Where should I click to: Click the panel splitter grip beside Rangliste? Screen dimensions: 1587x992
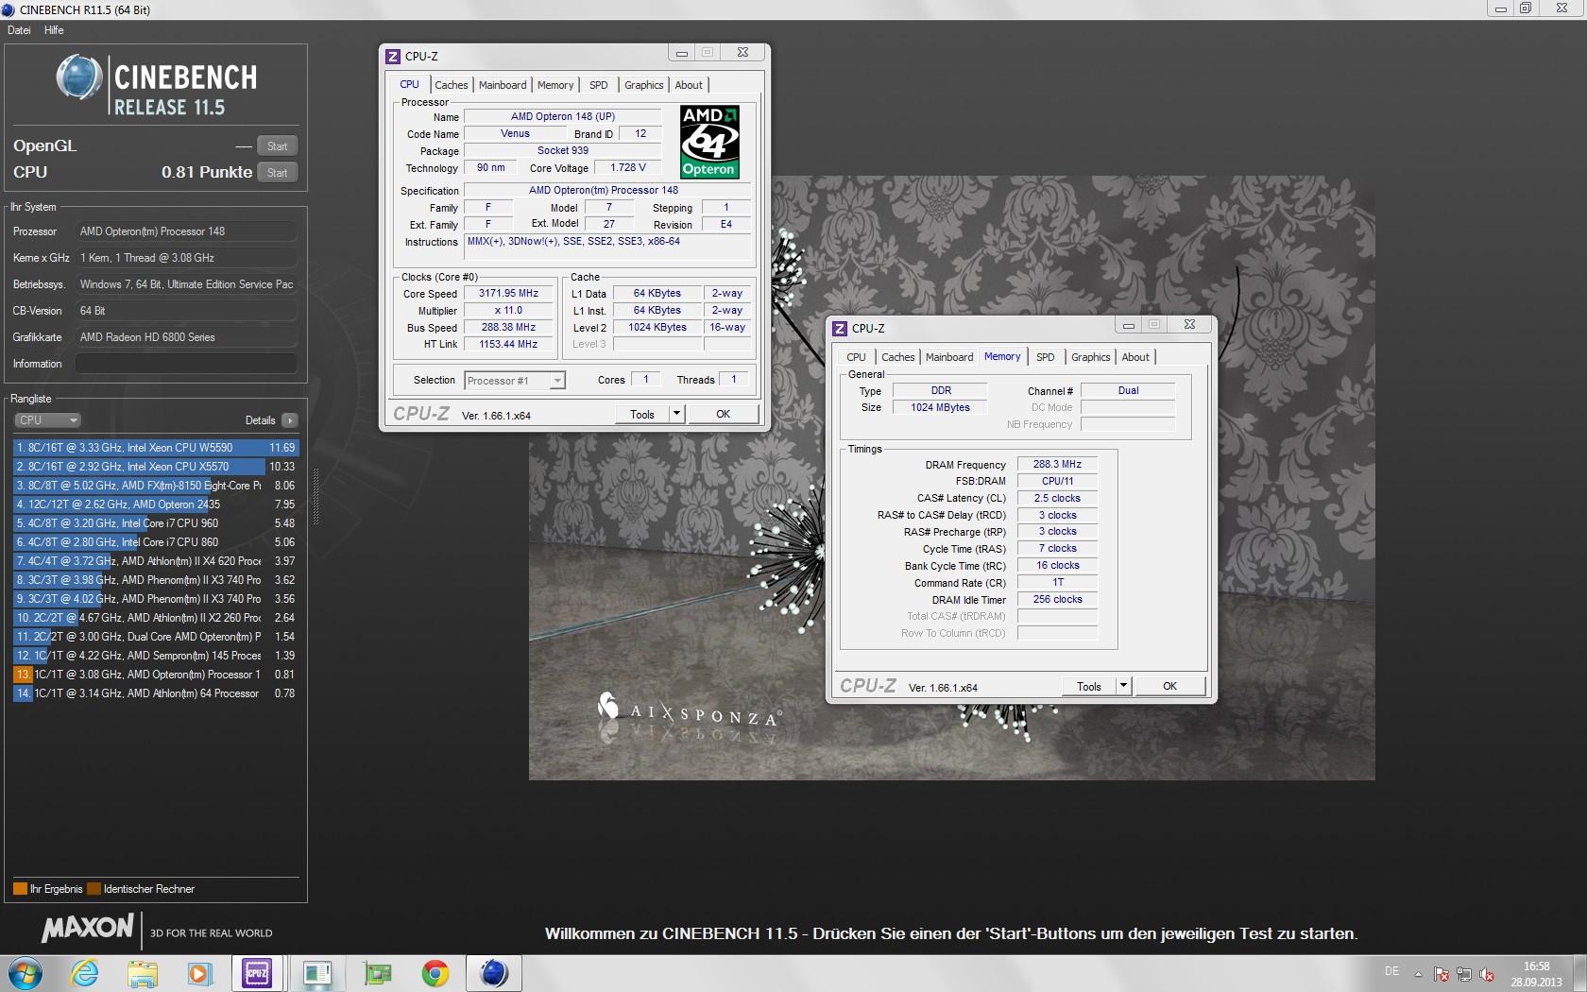(316, 497)
